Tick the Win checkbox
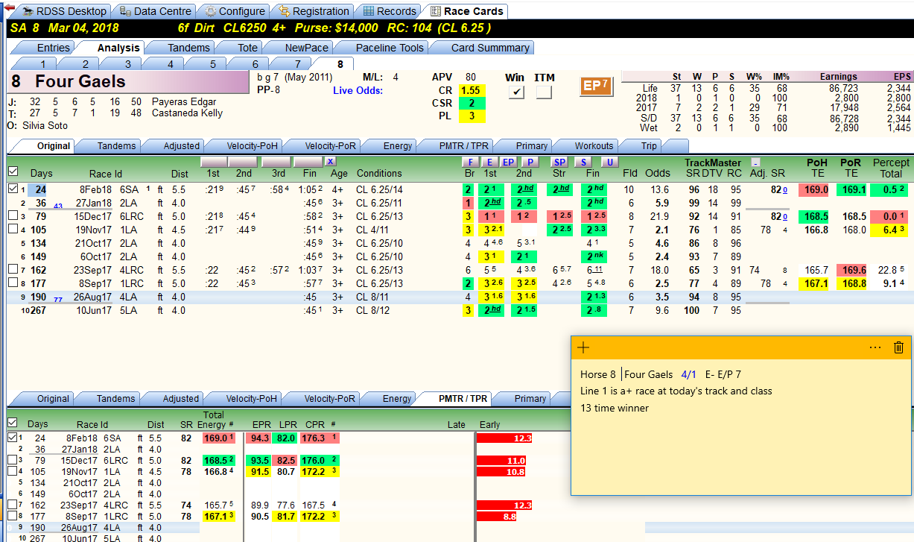914x542 pixels. 515,92
